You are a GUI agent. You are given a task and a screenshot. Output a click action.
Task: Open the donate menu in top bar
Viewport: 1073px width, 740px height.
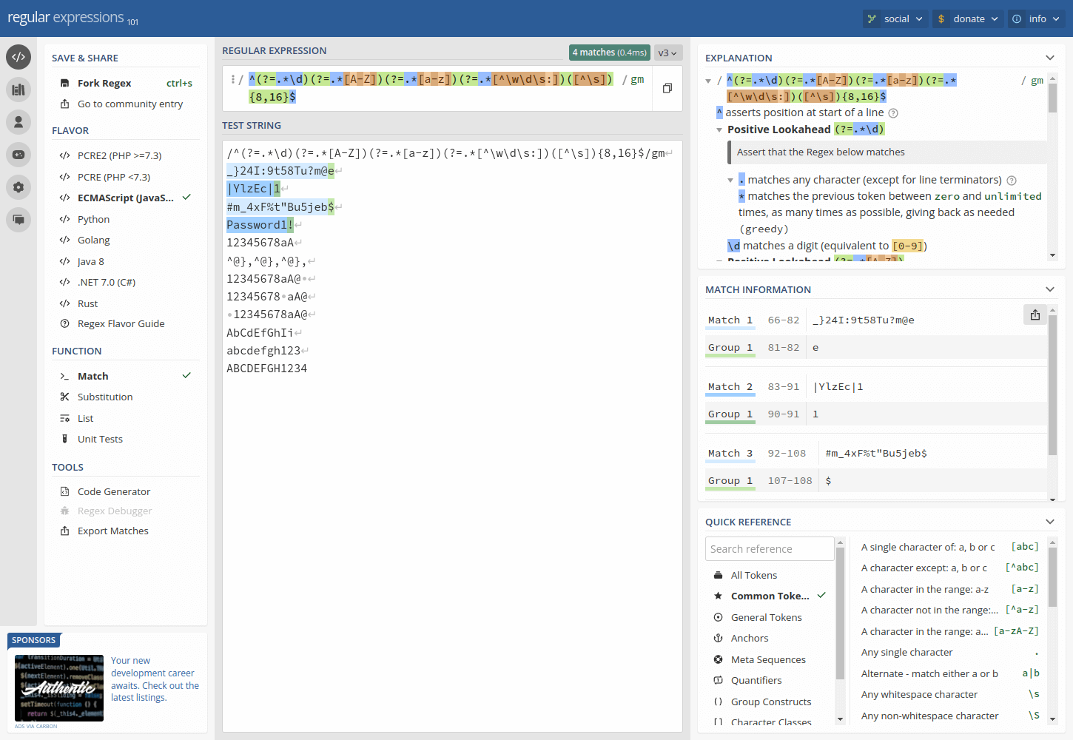click(966, 18)
